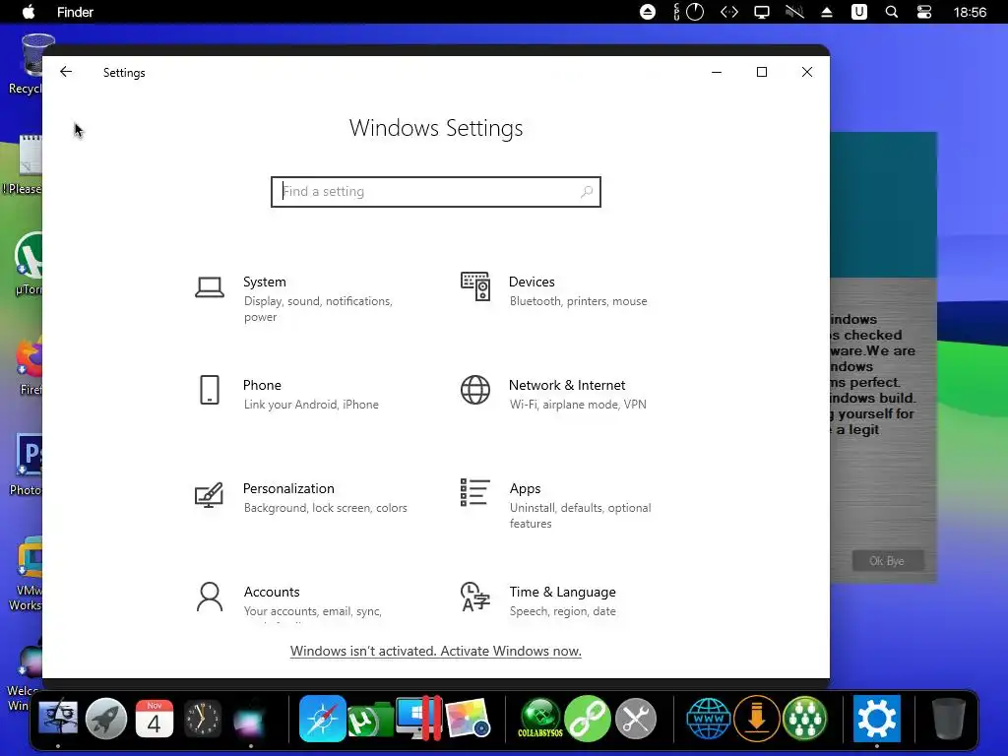Open Apps settings category
The image size is (1008, 756).
[x=557, y=505]
